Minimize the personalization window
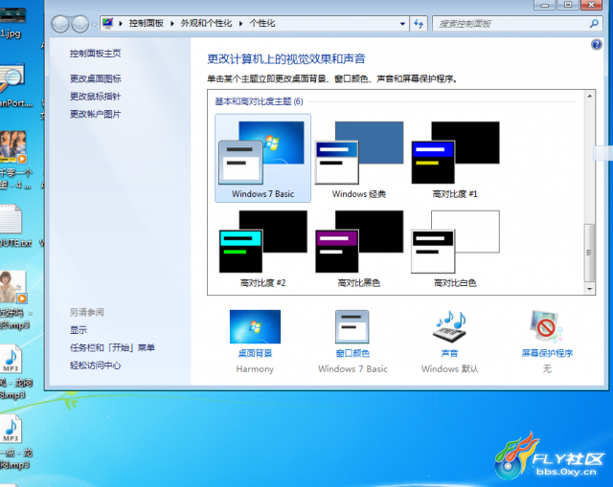The image size is (613, 487). (544, 5)
